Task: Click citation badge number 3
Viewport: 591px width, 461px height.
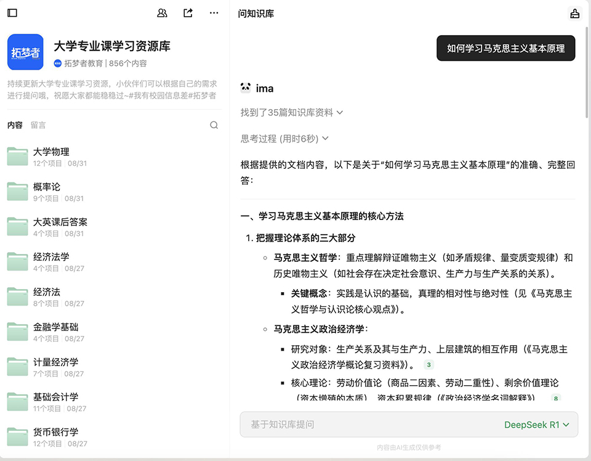Action: click(x=429, y=365)
